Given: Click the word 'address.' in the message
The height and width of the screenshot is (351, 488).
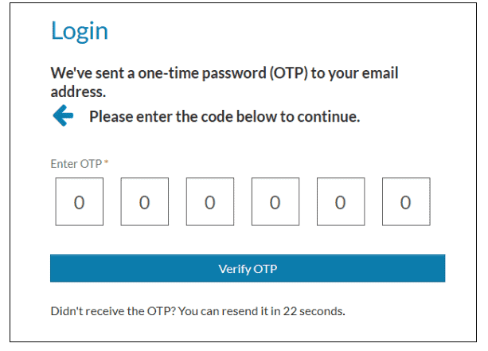Looking at the screenshot, I should [x=77, y=92].
